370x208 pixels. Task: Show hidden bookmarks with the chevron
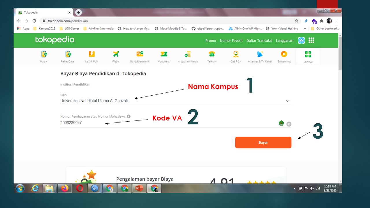(x=304, y=29)
